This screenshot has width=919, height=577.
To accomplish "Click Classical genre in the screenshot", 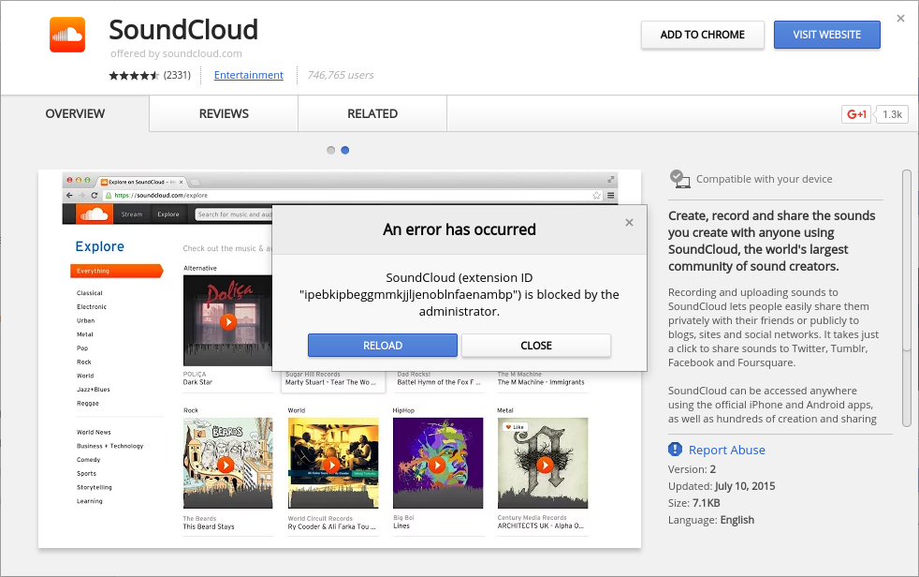I will tap(90, 292).
